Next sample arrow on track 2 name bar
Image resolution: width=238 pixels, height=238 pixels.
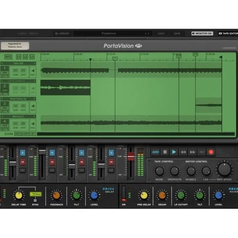tap(35, 81)
